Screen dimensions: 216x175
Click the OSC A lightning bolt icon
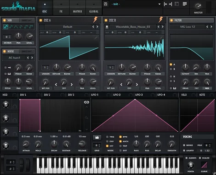click(95, 20)
